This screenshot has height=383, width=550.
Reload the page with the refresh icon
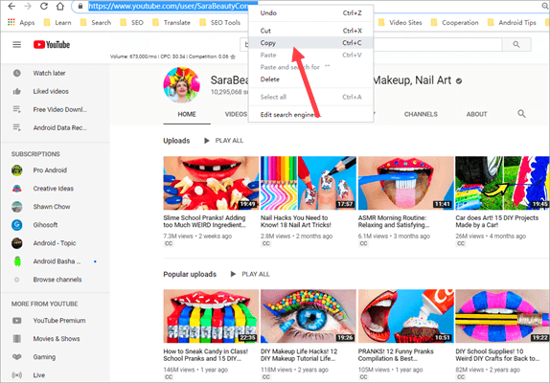pos(44,6)
